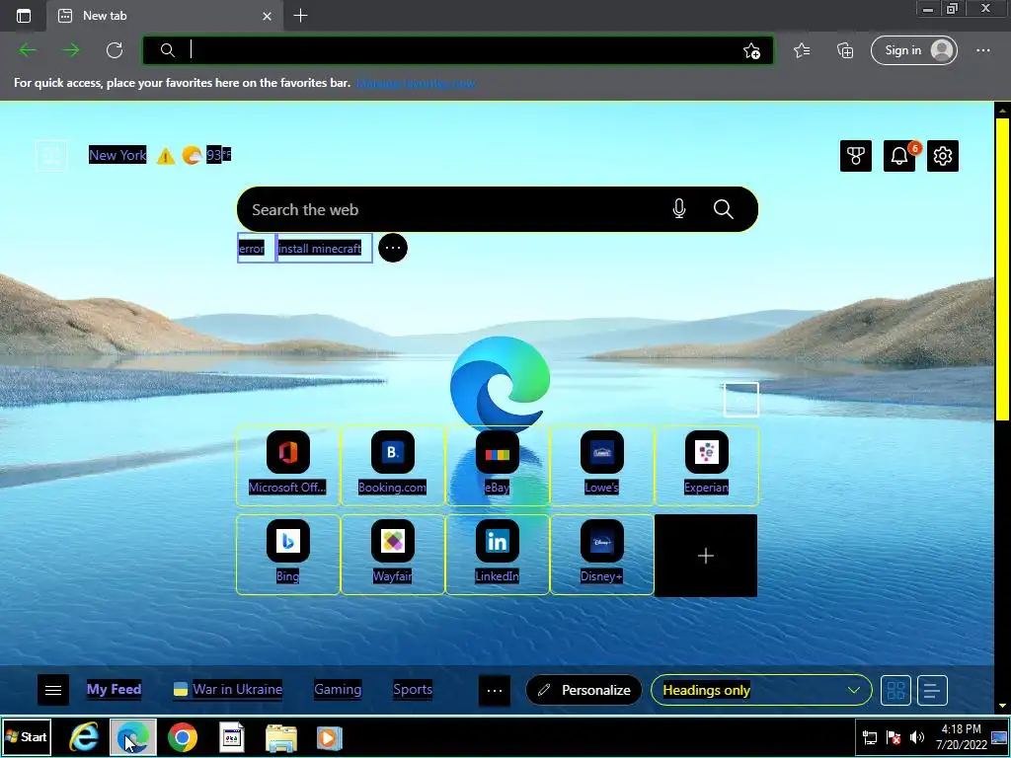The image size is (1011, 758).
Task: Click the Personalize button
Action: point(583,690)
